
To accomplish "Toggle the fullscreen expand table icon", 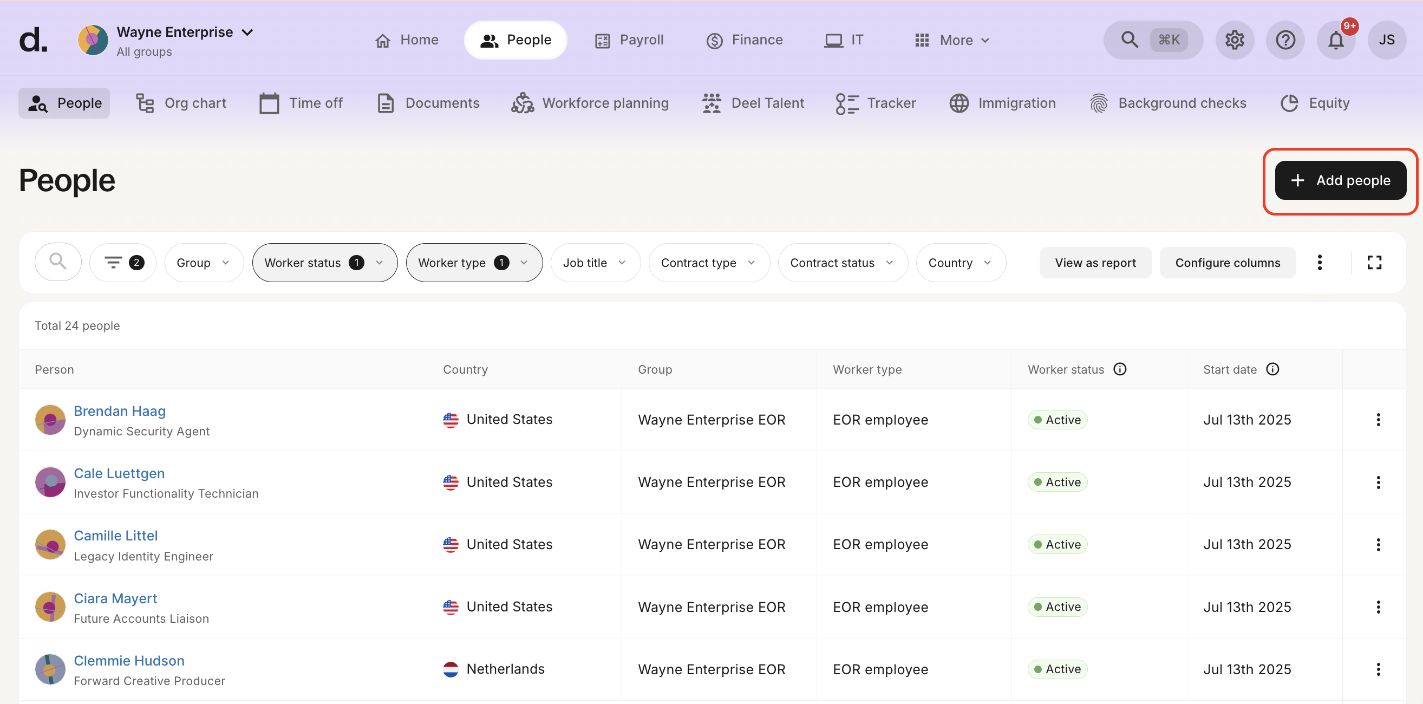I will 1374,262.
